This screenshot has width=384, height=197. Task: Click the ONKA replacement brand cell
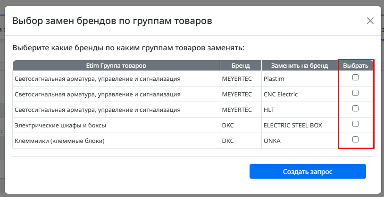[x=300, y=141]
